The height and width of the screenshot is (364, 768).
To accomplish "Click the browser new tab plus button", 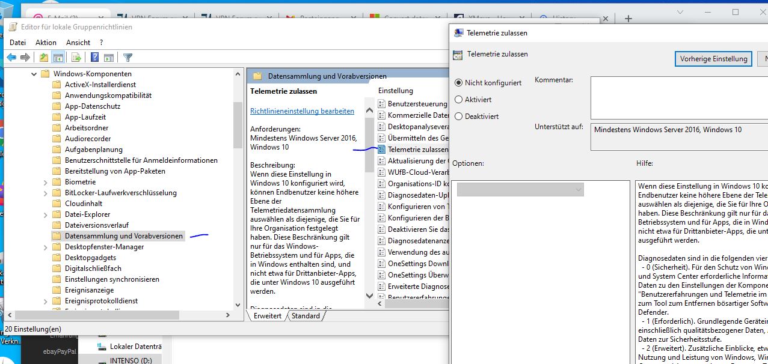I will coord(628,19).
